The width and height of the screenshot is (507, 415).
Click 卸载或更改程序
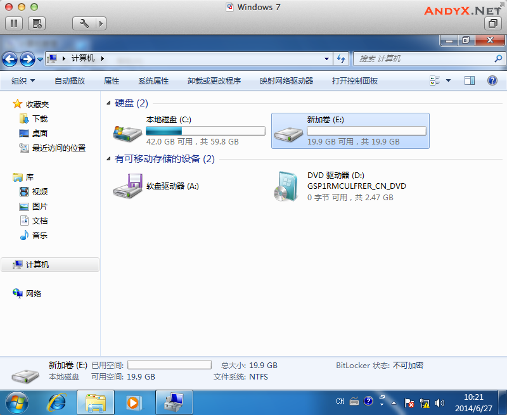pyautogui.click(x=214, y=81)
